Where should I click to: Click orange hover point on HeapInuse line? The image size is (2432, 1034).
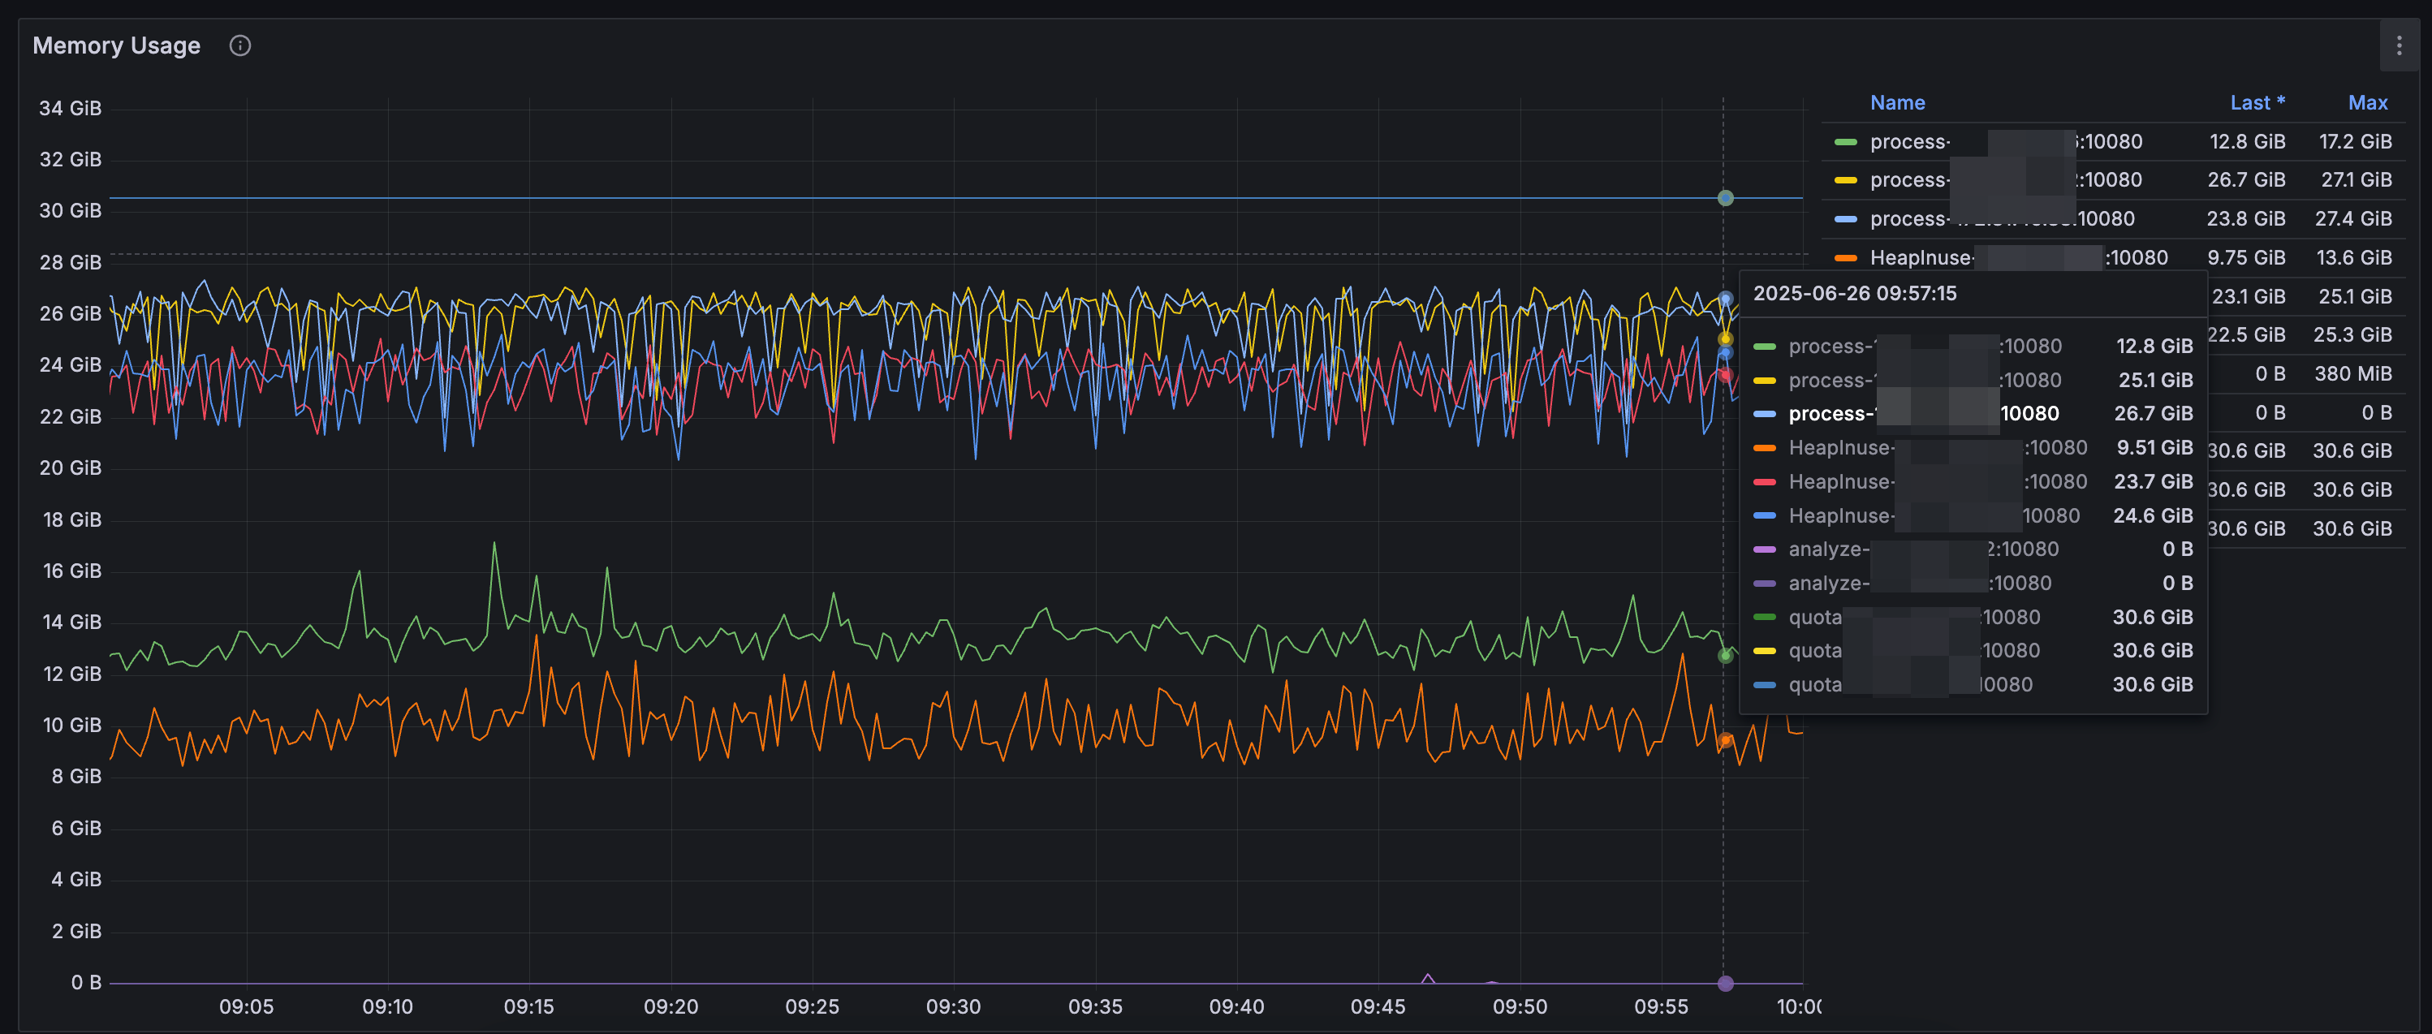pyautogui.click(x=1725, y=740)
